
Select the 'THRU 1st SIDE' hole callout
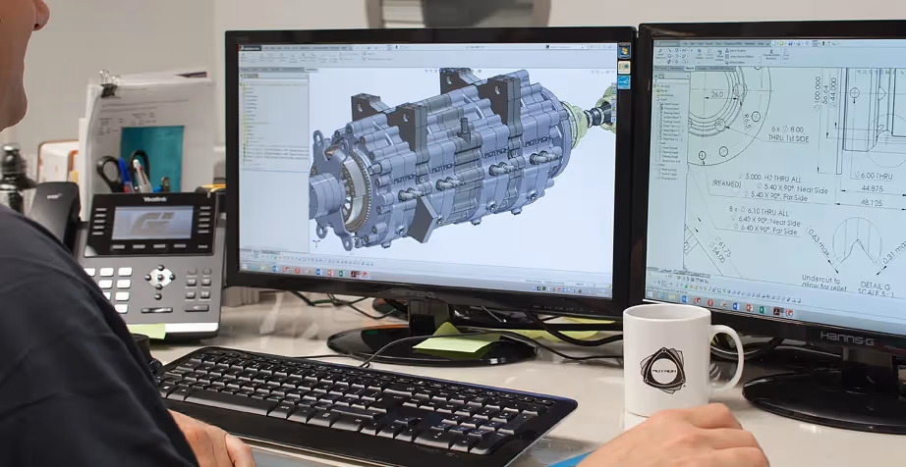(788, 138)
